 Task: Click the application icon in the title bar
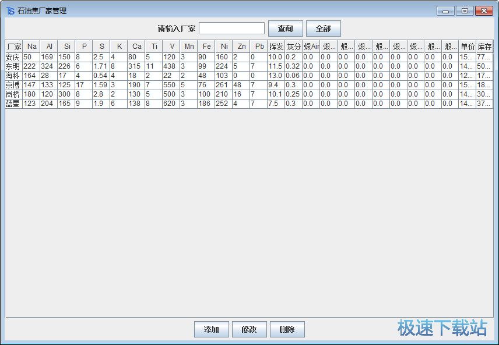pyautogui.click(x=9, y=10)
